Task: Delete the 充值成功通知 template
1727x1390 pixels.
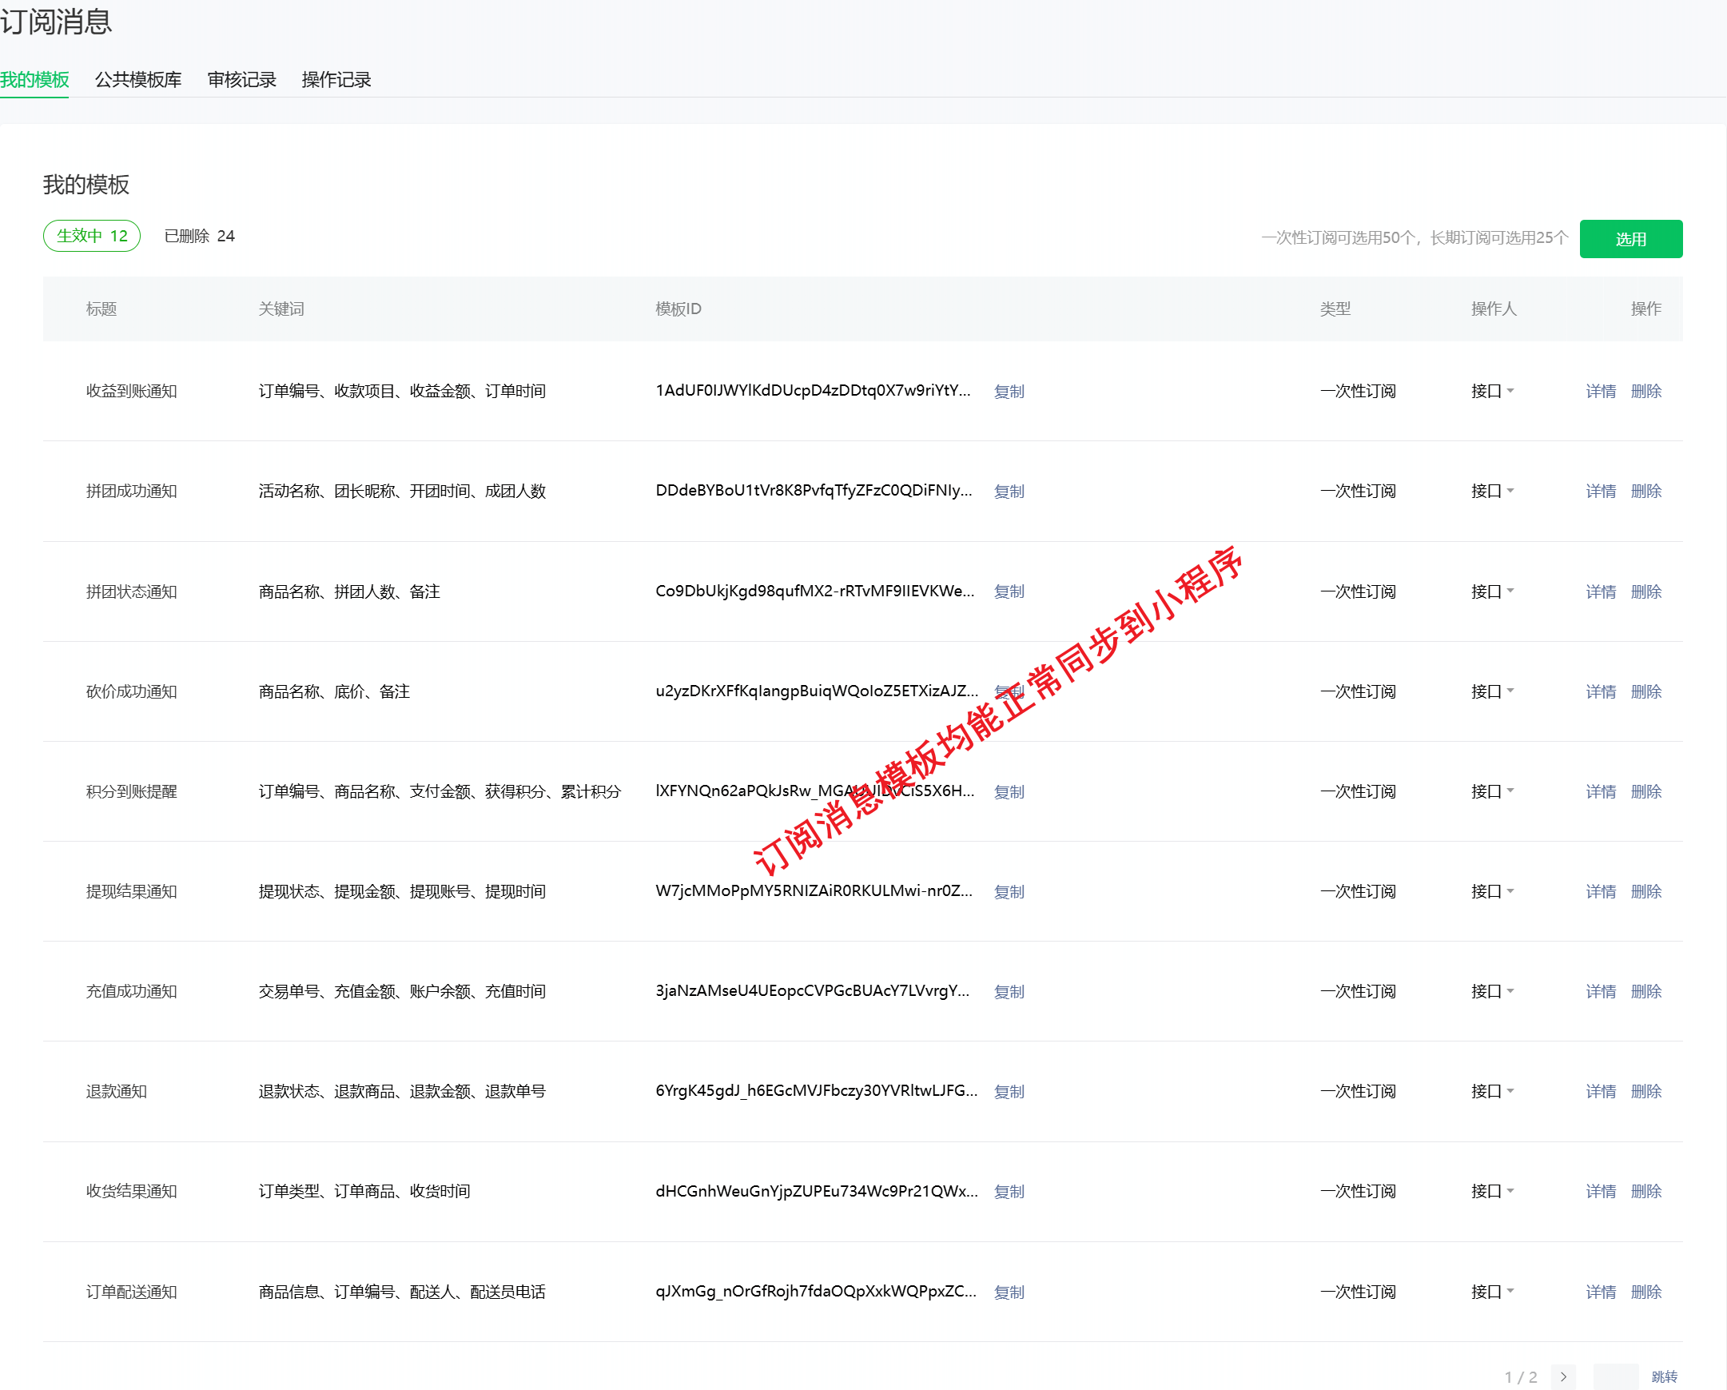Action: pos(1646,991)
